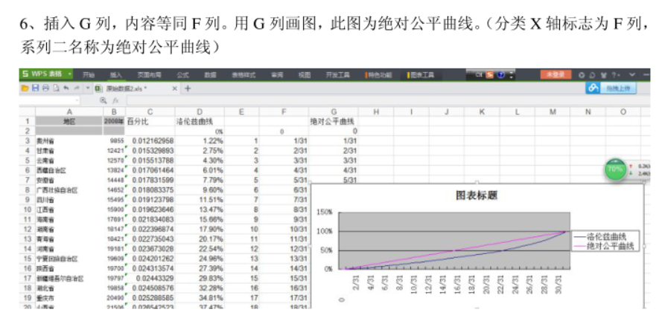Switch to the 特色功能 ribbon tab
Image resolution: width=662 pixels, height=321 pixels.
point(379,75)
